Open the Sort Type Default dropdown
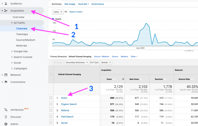The image size is (198, 126). (106, 63)
